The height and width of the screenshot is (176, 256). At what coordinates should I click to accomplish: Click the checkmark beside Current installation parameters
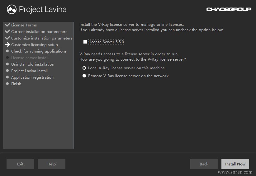tap(7, 31)
